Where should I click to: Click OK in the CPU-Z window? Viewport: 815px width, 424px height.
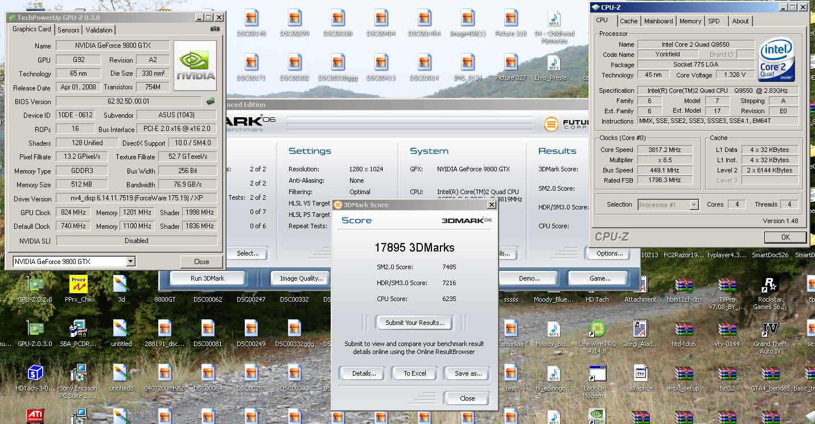click(785, 237)
